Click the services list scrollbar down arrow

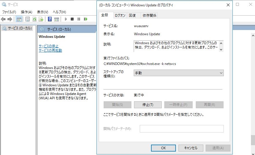click(253, 154)
